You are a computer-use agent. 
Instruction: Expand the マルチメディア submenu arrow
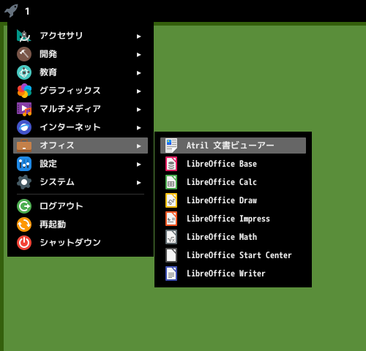(x=139, y=110)
